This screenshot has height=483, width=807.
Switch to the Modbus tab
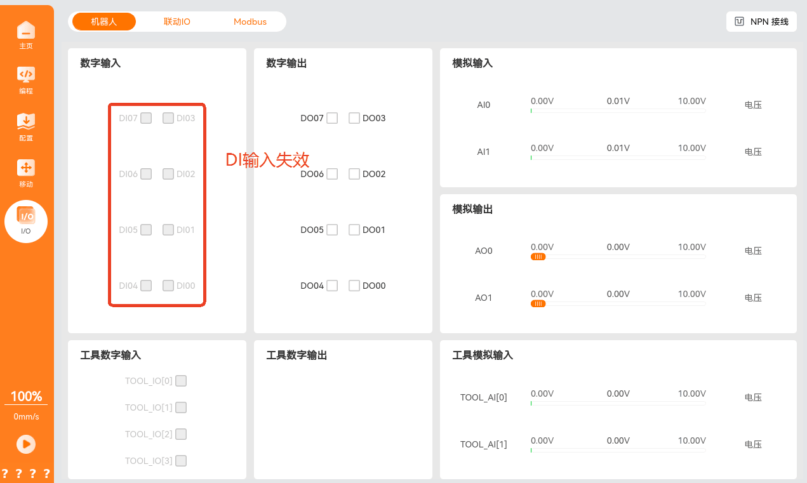(x=250, y=22)
